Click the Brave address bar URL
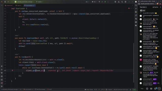 [148, 4]
